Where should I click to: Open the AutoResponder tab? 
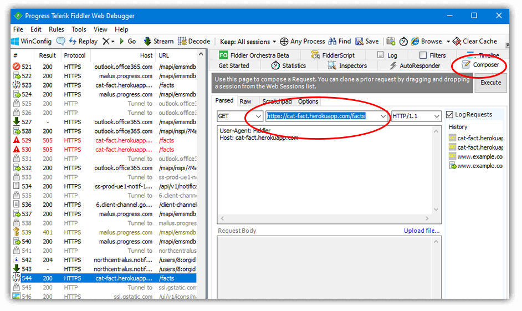pyautogui.click(x=415, y=65)
